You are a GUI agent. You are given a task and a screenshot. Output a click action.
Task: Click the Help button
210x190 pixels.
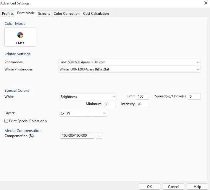coord(197,186)
